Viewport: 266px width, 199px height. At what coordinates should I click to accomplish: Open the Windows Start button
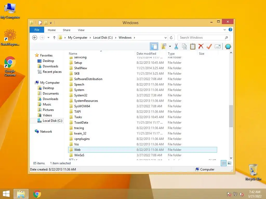click(x=6, y=194)
